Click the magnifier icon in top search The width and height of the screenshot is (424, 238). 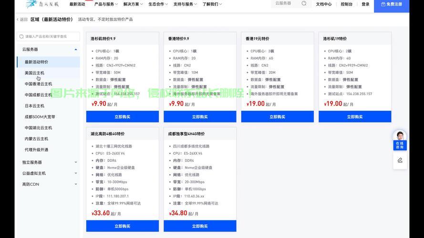click(x=304, y=4)
